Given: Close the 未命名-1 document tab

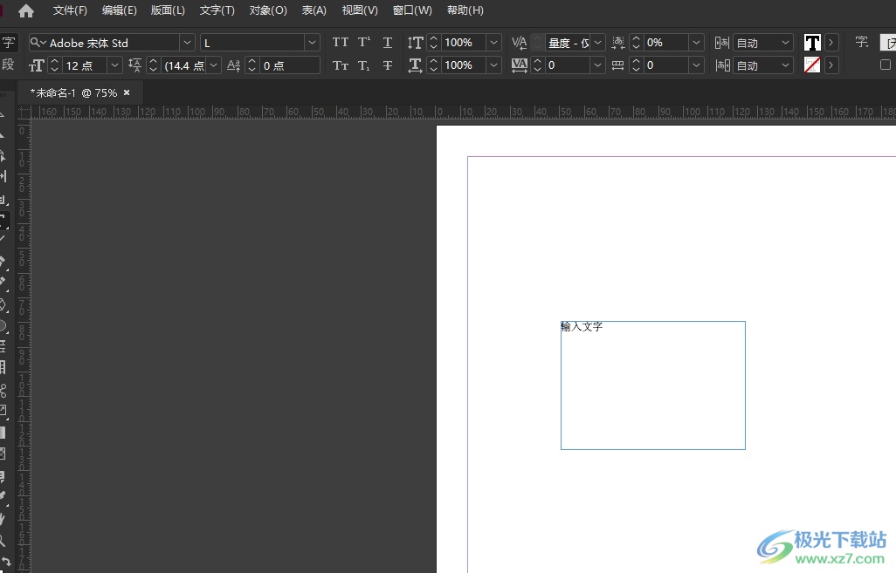Looking at the screenshot, I should (127, 92).
